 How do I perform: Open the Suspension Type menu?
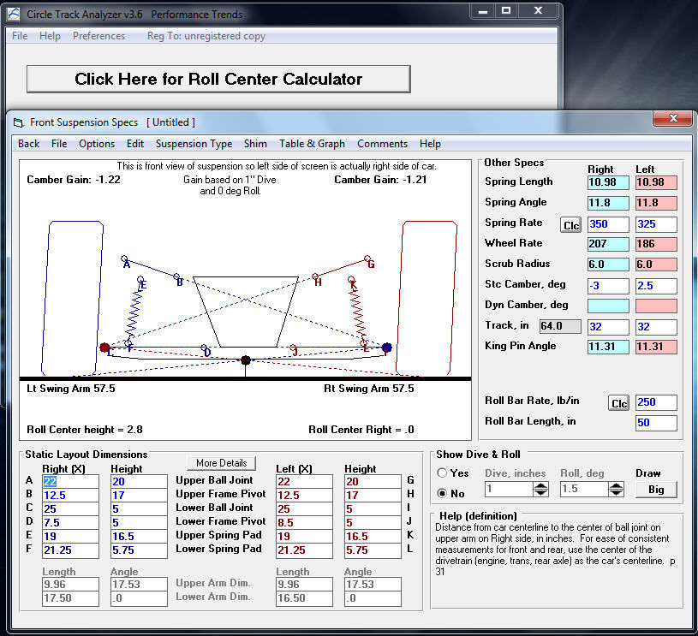coord(194,144)
